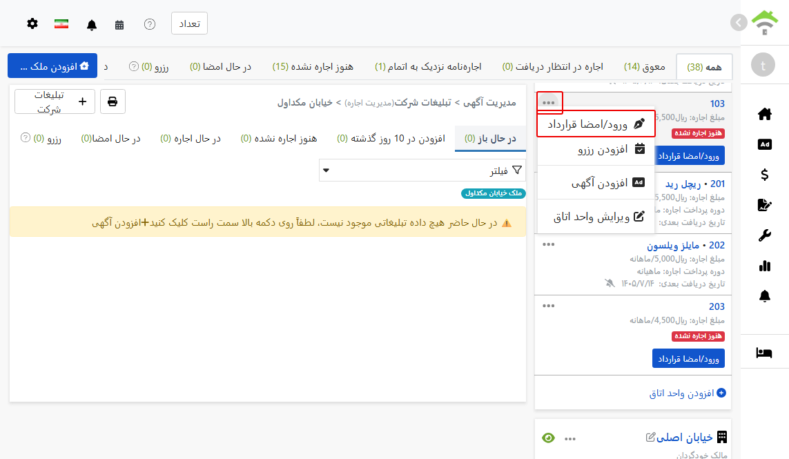Choose ورود/امضا قرارداد from the menu
This screenshot has height=459, width=789.
coord(596,124)
